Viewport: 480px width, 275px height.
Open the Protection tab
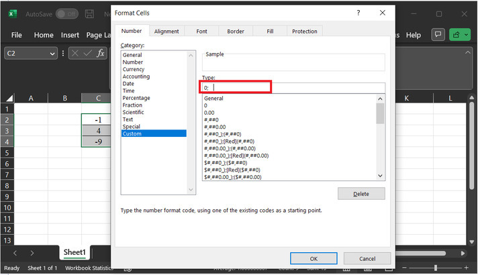point(304,31)
